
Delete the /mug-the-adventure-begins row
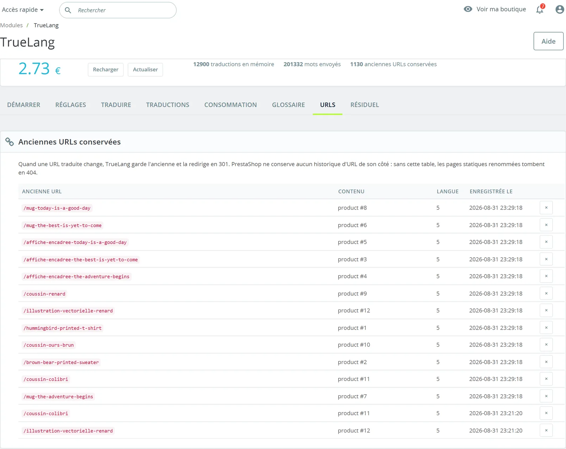[546, 396]
